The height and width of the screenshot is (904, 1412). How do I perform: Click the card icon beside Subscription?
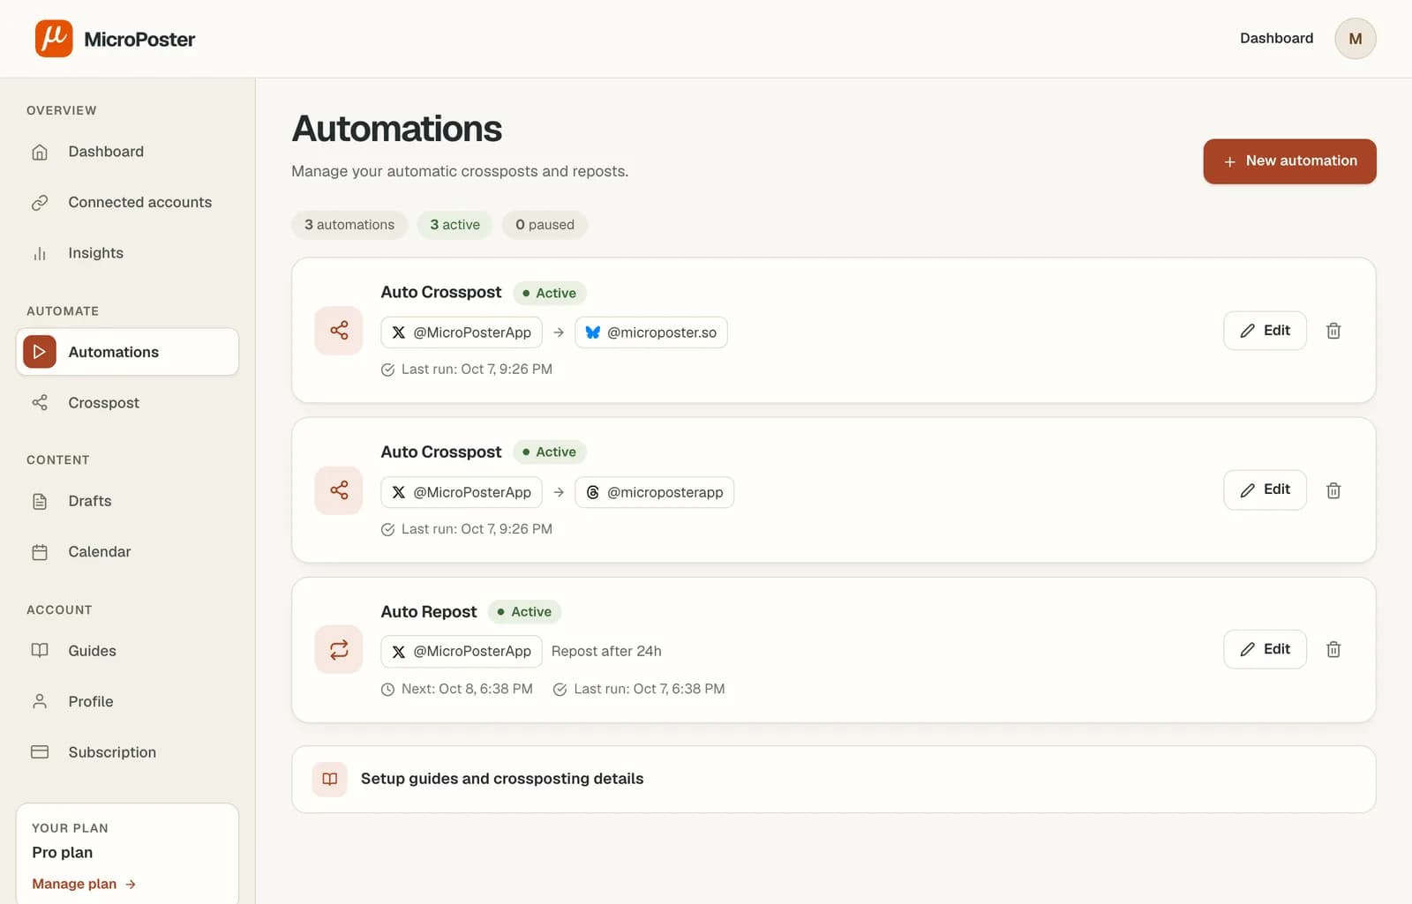(40, 752)
